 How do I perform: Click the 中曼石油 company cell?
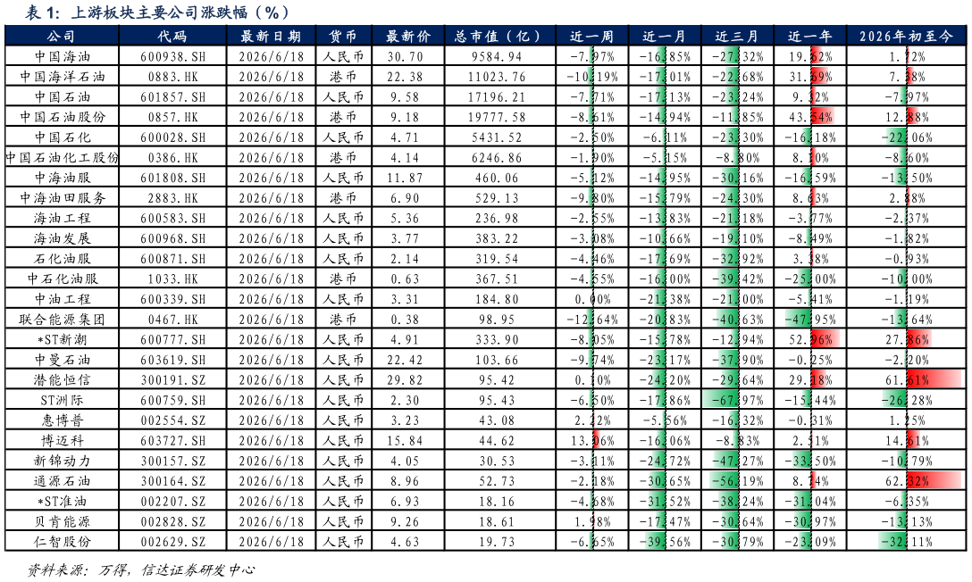coord(62,360)
